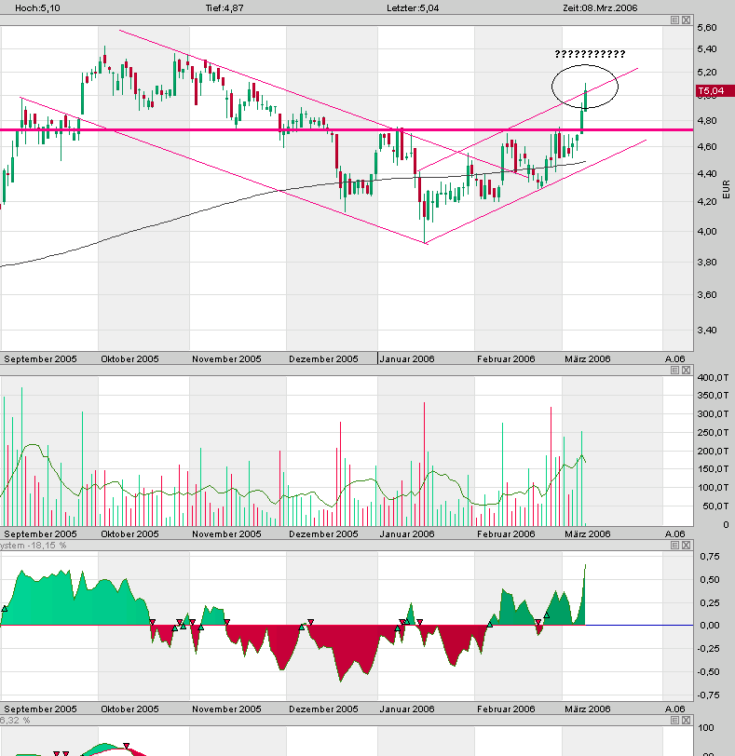The image size is (735, 756).
Task: Click the 100,0T volume axis label
Action: pos(713,488)
